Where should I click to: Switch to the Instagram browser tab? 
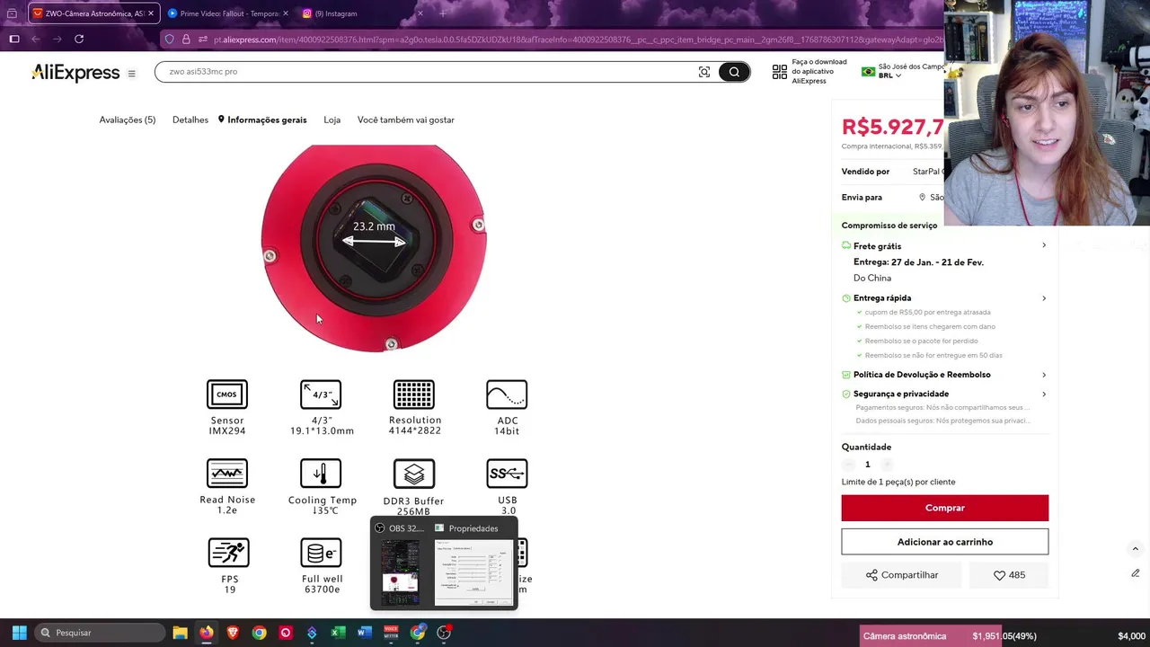[x=363, y=13]
